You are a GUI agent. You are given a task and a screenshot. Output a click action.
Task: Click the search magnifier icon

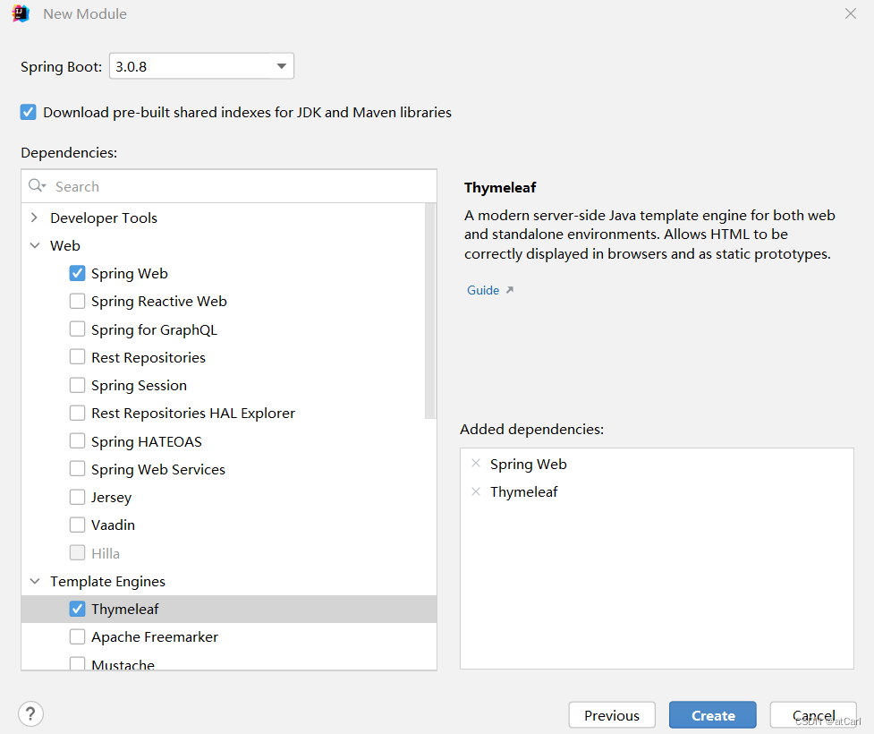coord(37,185)
